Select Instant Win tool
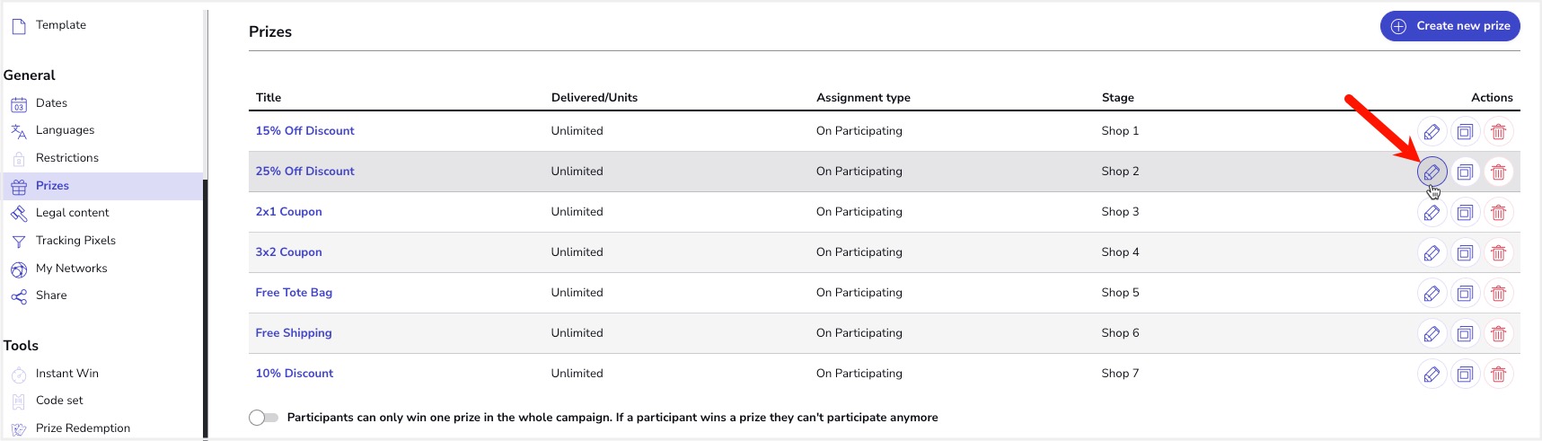 point(66,374)
